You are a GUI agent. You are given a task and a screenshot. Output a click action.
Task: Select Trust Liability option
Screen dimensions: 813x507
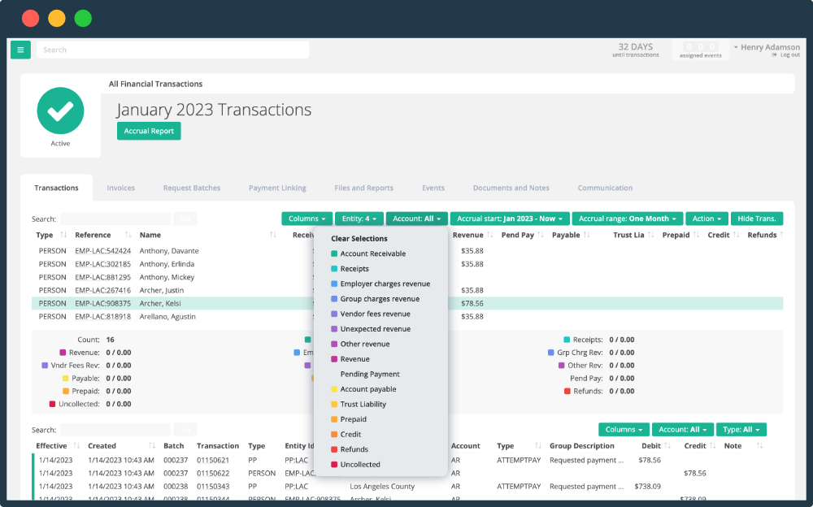pos(359,404)
